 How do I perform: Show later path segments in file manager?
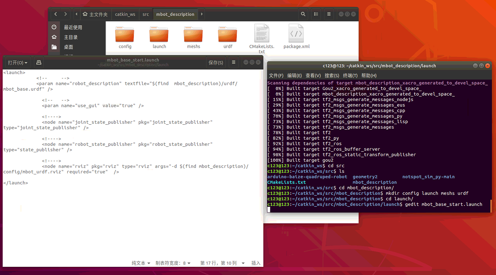pyautogui.click(x=202, y=14)
